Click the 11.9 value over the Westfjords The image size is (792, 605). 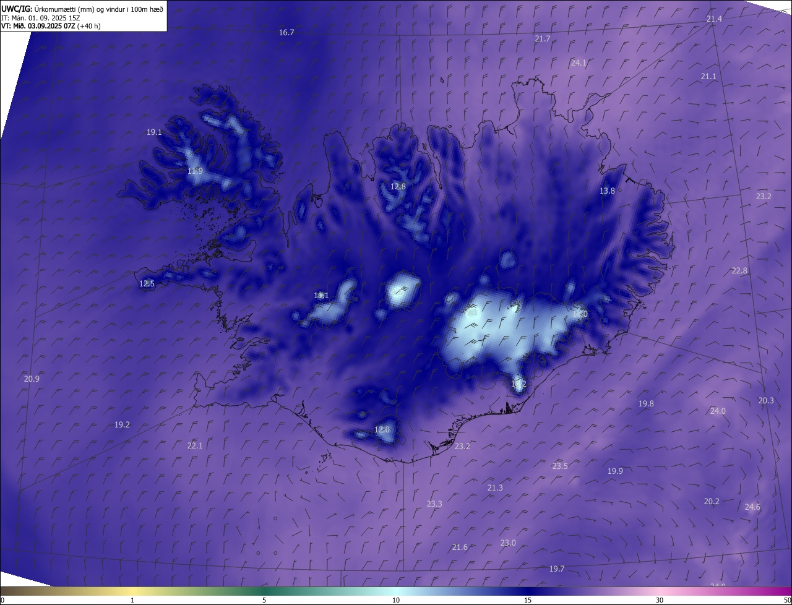point(195,171)
